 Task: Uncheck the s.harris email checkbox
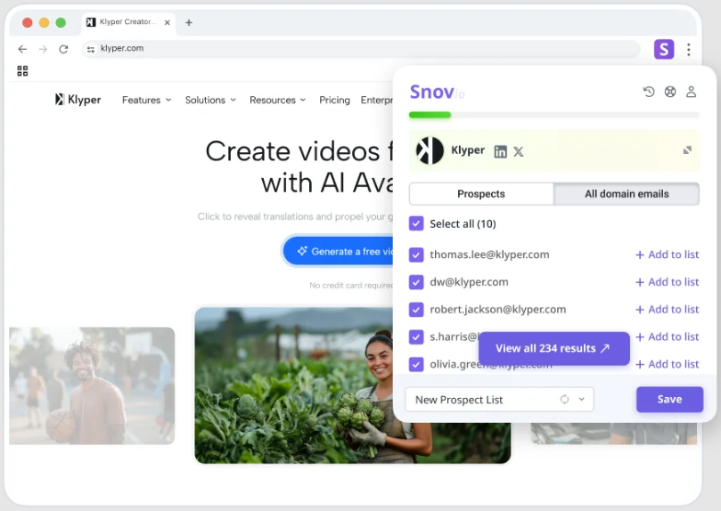point(416,337)
